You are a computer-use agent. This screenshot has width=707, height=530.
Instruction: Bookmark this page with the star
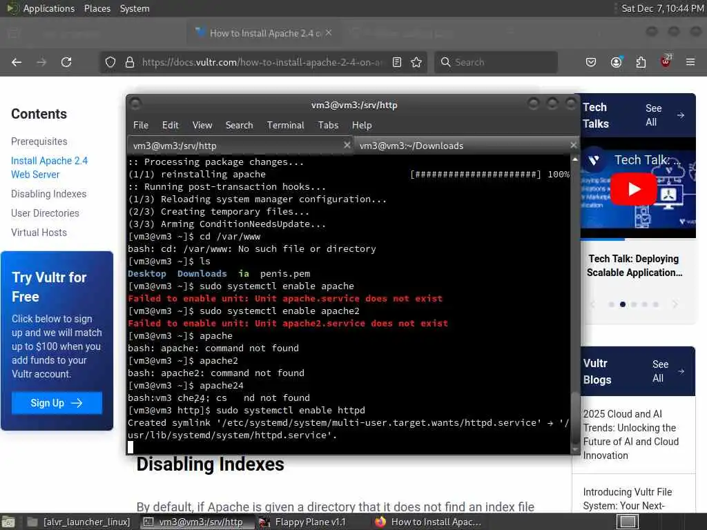(416, 62)
